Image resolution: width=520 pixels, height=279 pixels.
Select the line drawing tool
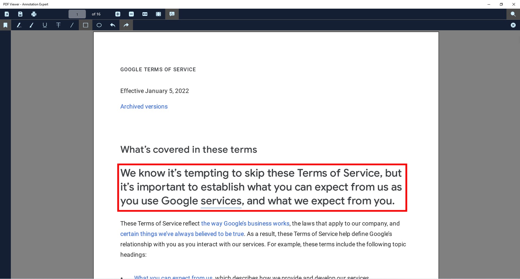coord(72,25)
